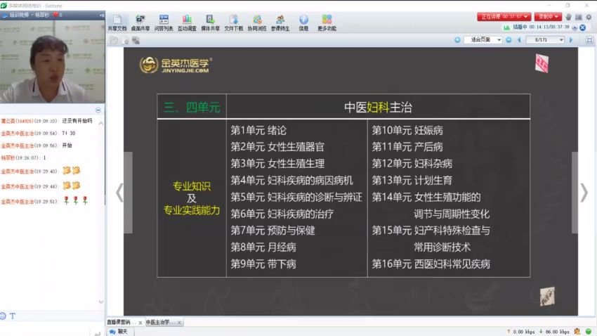Show 更多功能 more functions
This screenshot has height=336, width=597.
click(x=327, y=23)
